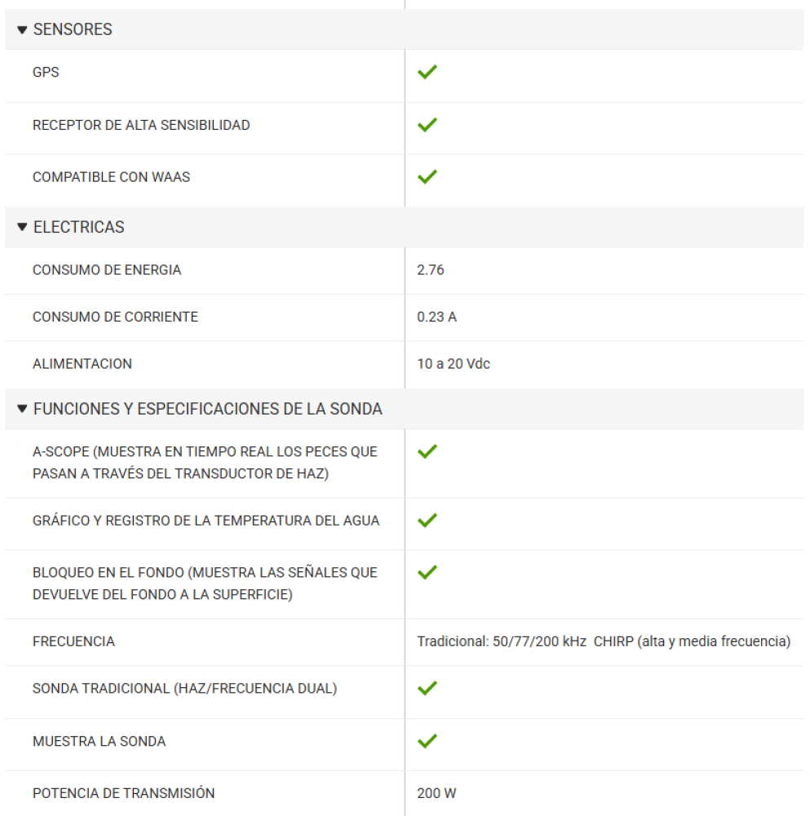810x816 pixels.
Task: Click the Bloqueo en el Fondo checkmark
Action: 427,572
